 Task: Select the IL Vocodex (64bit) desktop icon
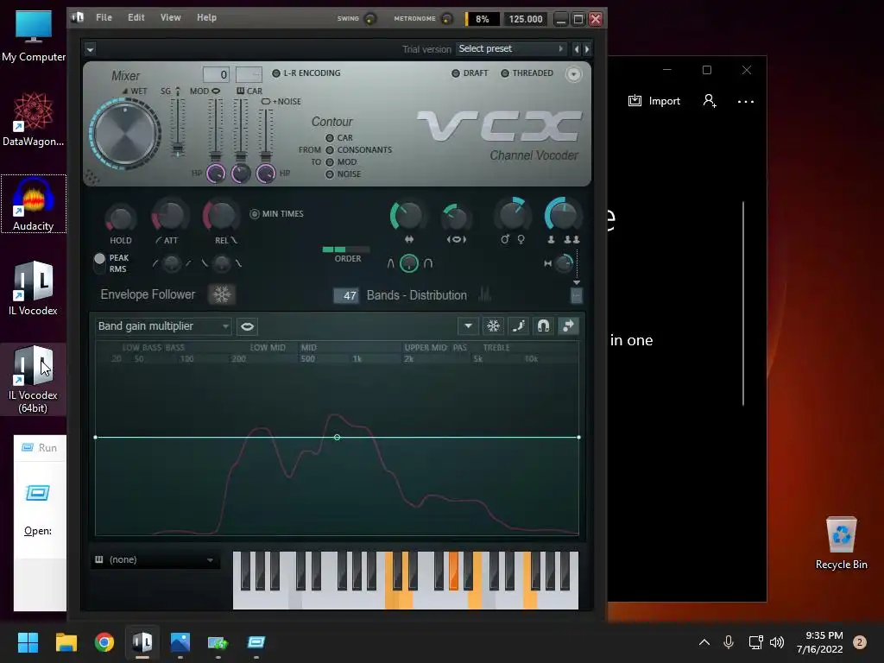(x=34, y=380)
